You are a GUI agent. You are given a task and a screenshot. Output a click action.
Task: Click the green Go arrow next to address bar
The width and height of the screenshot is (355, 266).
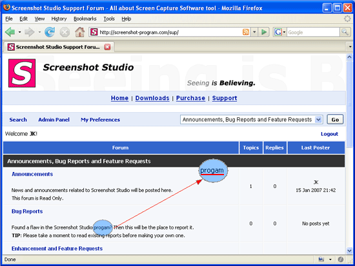264,32
